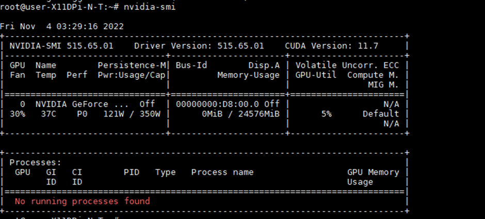This screenshot has width=485, height=219.
Task: Click the Compute M. header
Action: click(x=373, y=75)
